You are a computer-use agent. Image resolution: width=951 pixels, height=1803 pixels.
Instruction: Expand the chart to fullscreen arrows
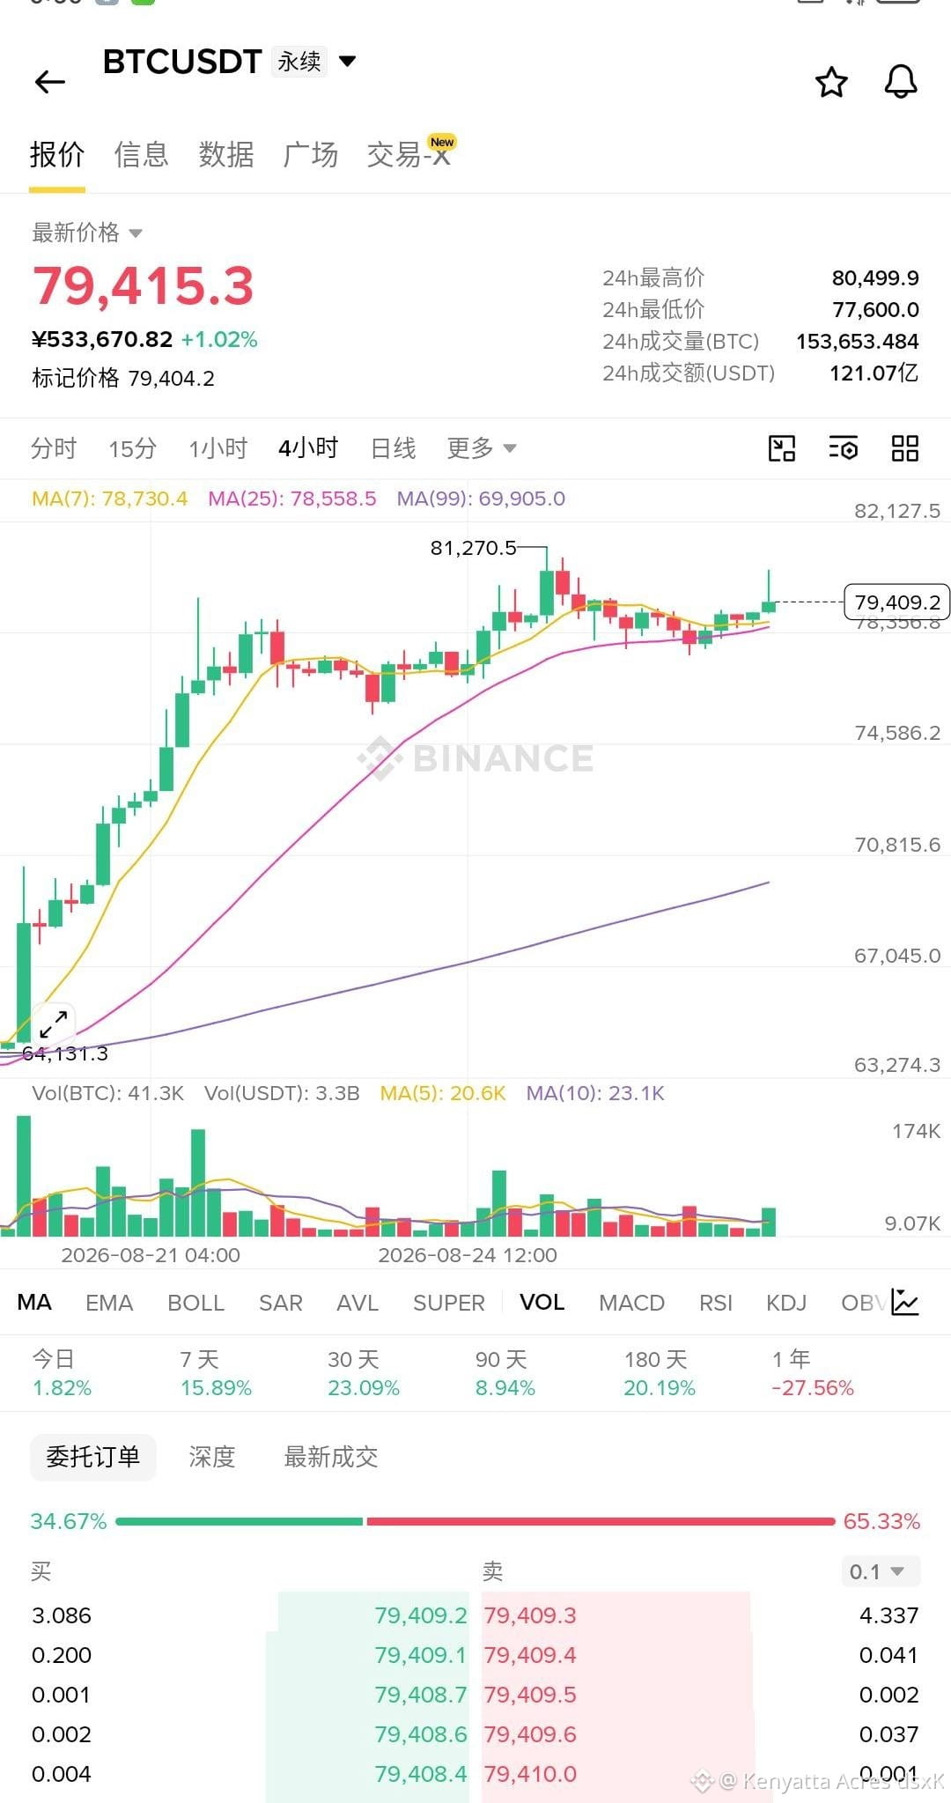(54, 1023)
